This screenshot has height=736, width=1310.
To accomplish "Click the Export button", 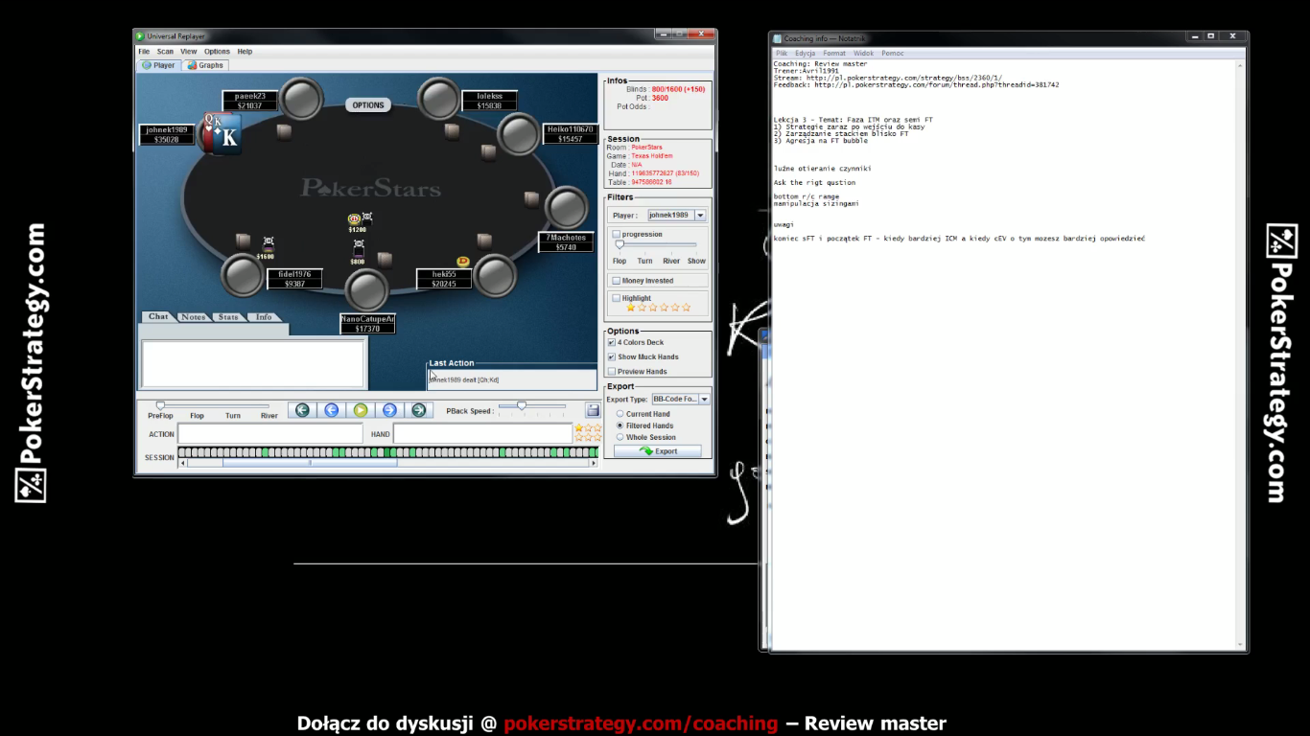I will point(658,450).
